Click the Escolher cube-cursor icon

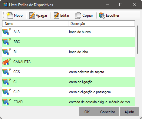pyautogui.click(x=102, y=15)
